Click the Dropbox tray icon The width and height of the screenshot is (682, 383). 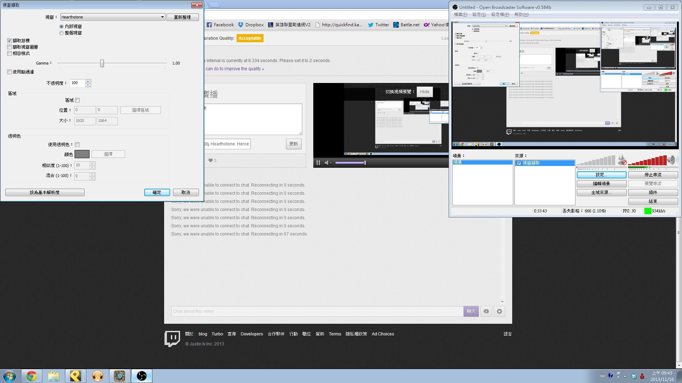click(634, 376)
